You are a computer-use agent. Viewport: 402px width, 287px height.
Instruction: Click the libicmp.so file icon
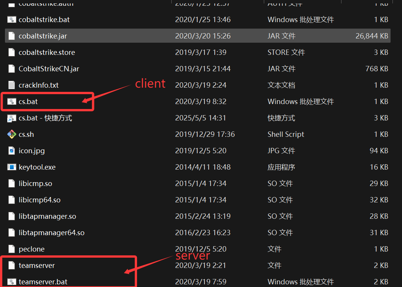tap(11, 184)
